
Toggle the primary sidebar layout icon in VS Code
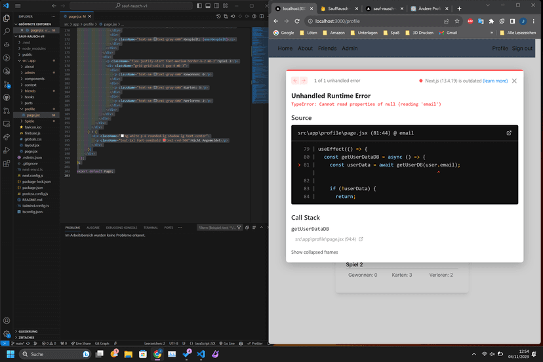click(199, 5)
